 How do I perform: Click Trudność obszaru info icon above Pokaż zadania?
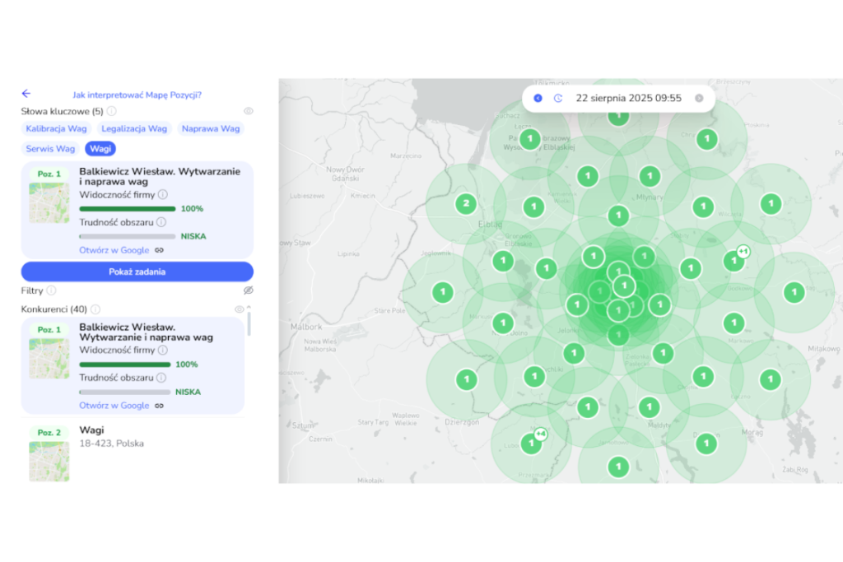[161, 222]
